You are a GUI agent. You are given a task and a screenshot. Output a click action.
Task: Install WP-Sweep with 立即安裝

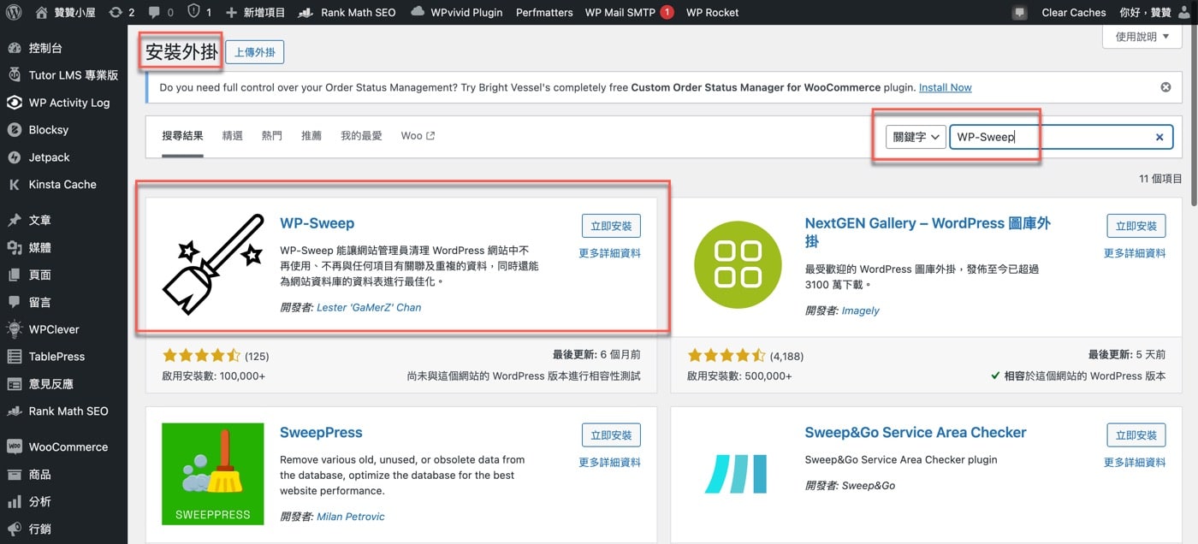point(611,226)
